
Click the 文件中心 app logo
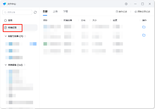(4, 4)
